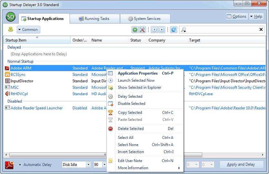Viewport: 269px width, 174px height.
Task: Click the search magnifier icon
Action: pos(184,30)
